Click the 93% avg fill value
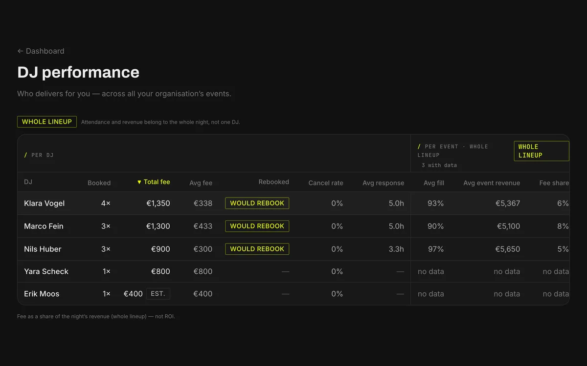The image size is (587, 366). (435, 203)
